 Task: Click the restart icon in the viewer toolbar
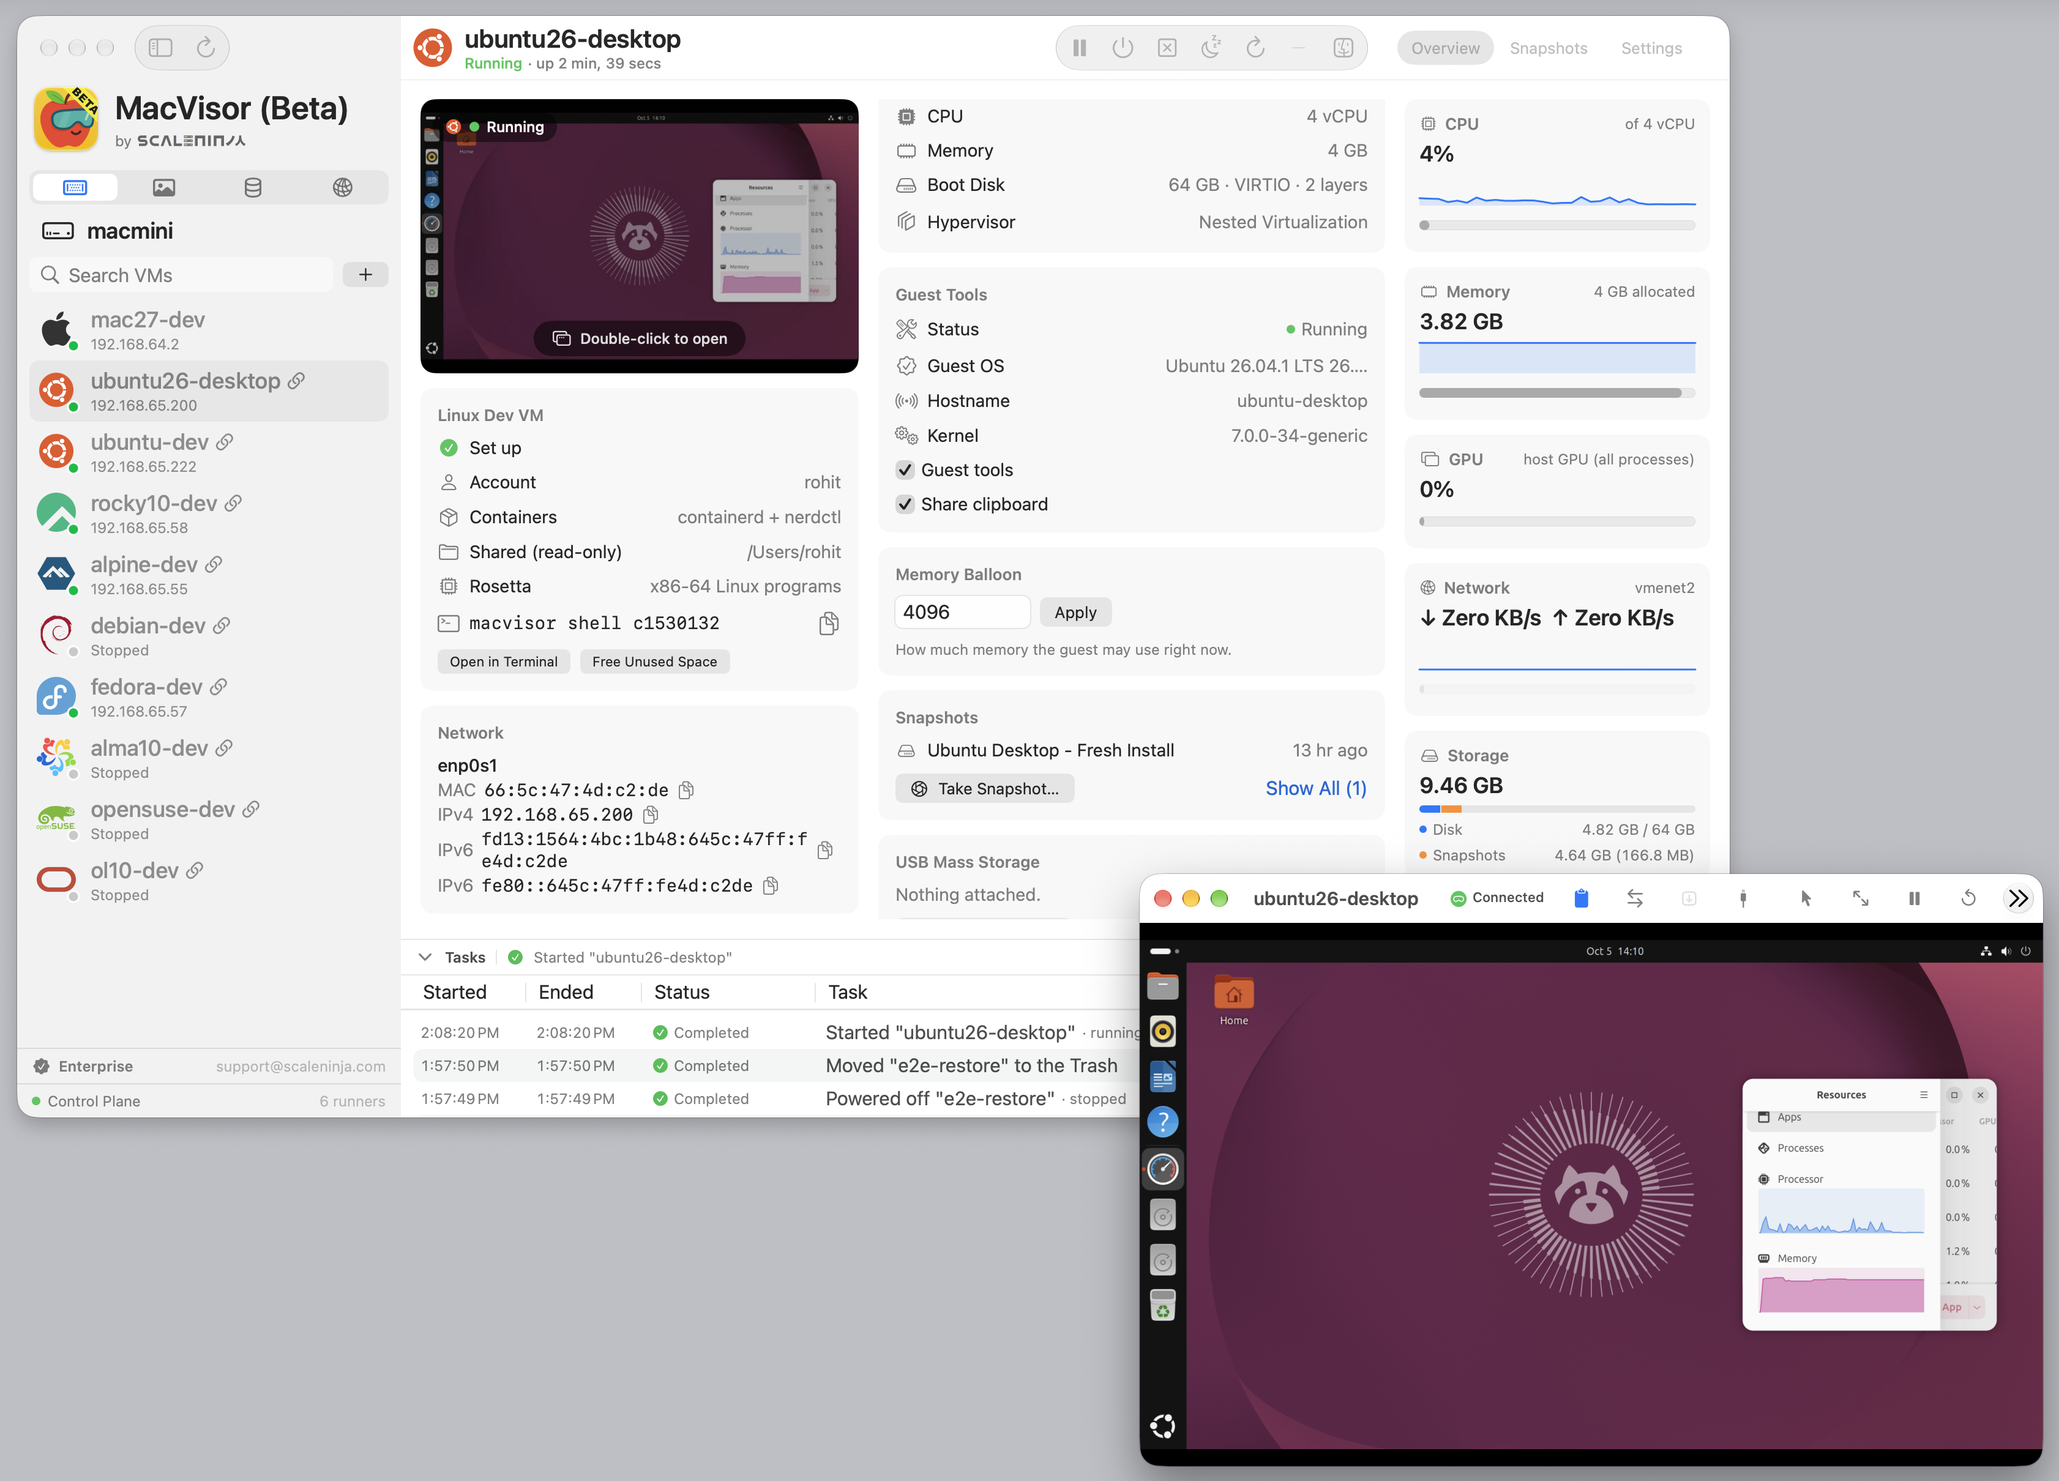click(x=1968, y=898)
